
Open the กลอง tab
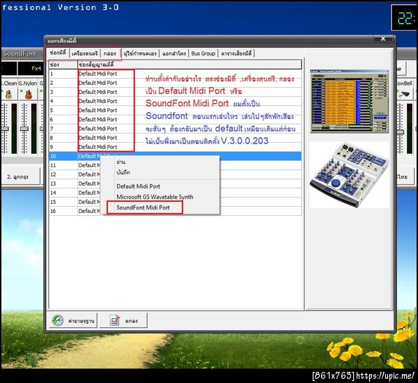tap(110, 54)
